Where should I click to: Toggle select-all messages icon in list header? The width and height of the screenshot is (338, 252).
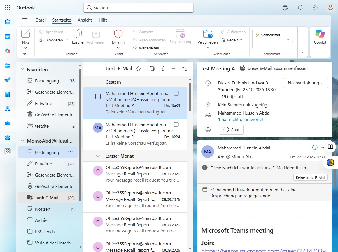(x=152, y=69)
